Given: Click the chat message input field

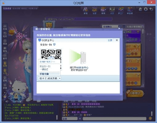Looking at the screenshot, I should pyautogui.click(x=115, y=119).
